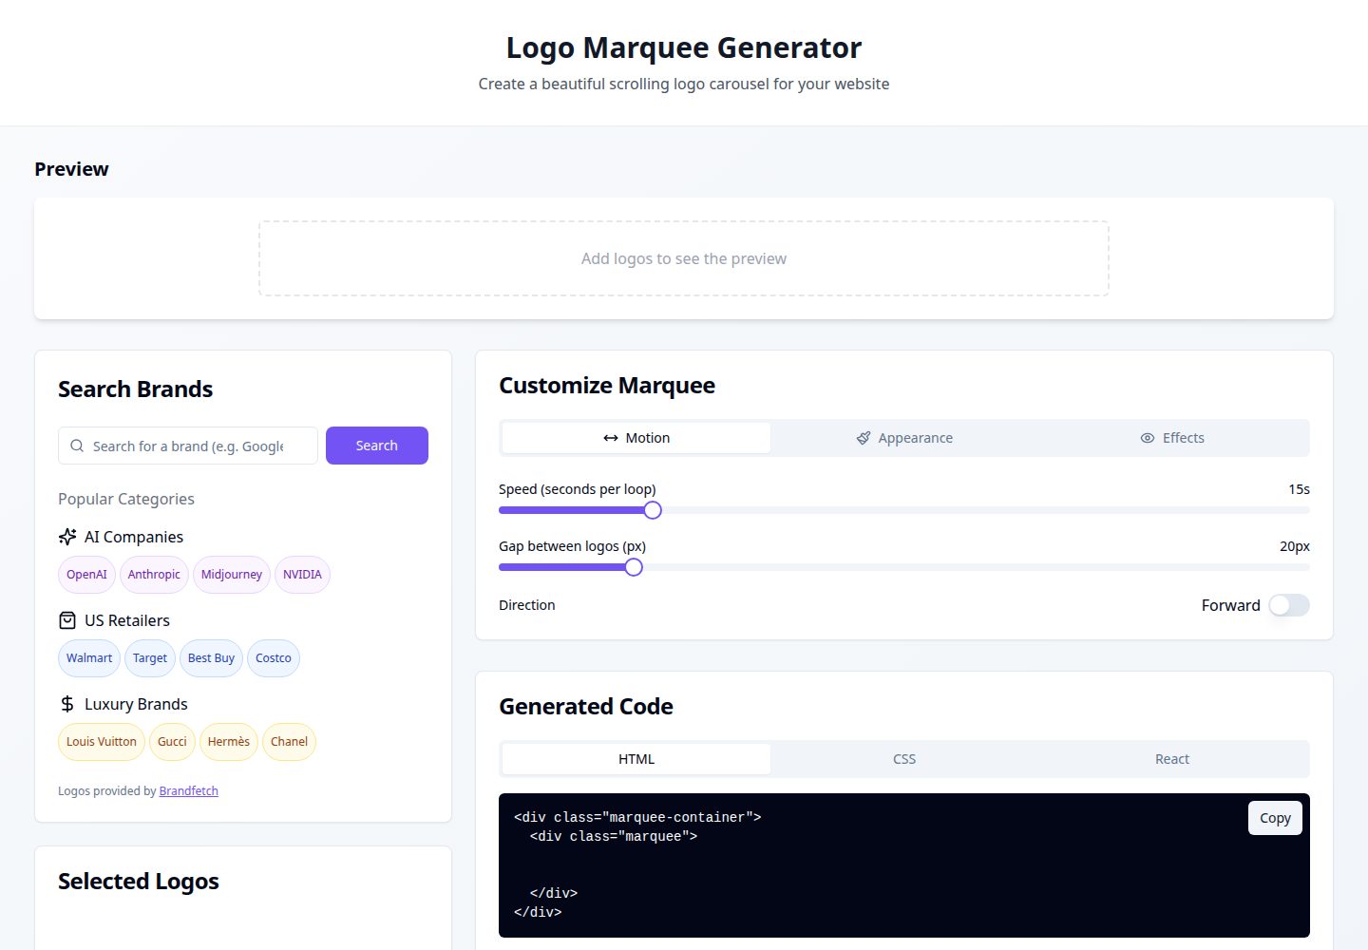Click the Forward direction label
The width and height of the screenshot is (1368, 950).
(x=1231, y=605)
